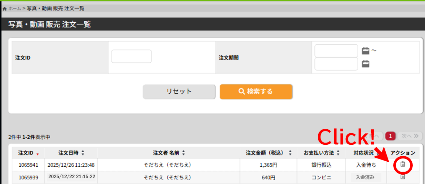Image resolution: width=425 pixels, height=184 pixels.
Task: Click the orange 検索する button
Action: pyautogui.click(x=256, y=91)
